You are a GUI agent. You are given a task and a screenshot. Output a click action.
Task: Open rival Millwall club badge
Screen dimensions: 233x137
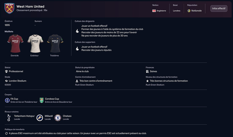point(40,118)
